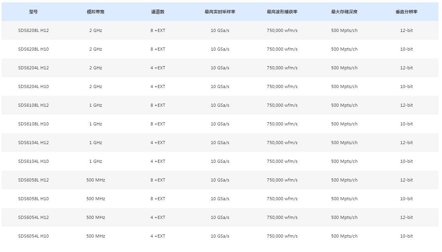Select model SDS6108L H10

pyautogui.click(x=33, y=124)
